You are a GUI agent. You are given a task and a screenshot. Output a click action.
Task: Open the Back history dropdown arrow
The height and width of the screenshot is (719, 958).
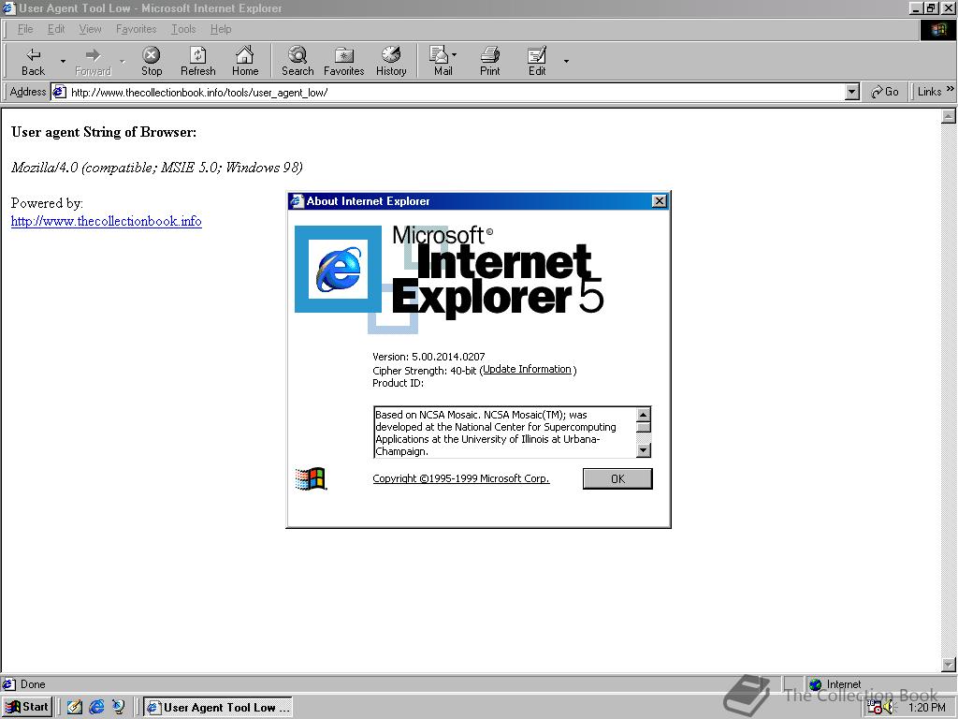click(x=63, y=61)
